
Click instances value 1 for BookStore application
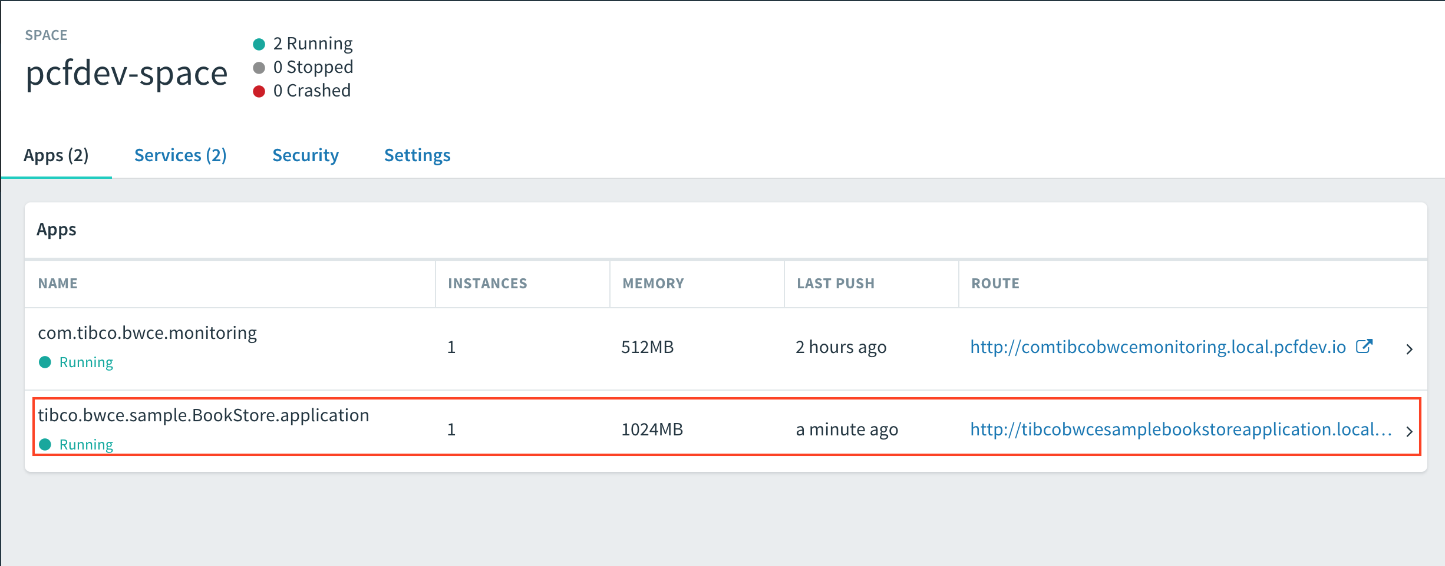pos(451,430)
